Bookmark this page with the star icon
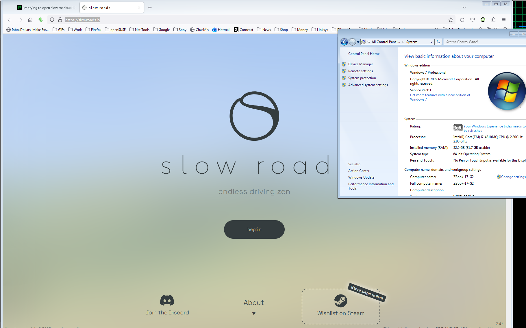The image size is (526, 328). coord(451,20)
